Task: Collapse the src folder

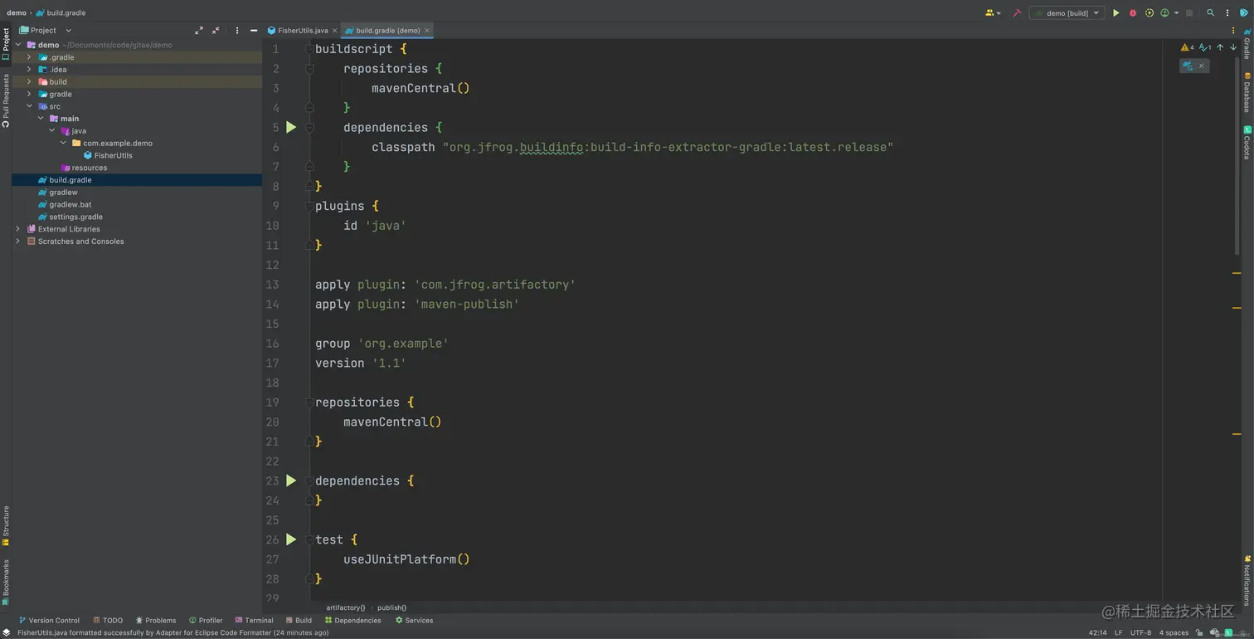Action: click(29, 106)
